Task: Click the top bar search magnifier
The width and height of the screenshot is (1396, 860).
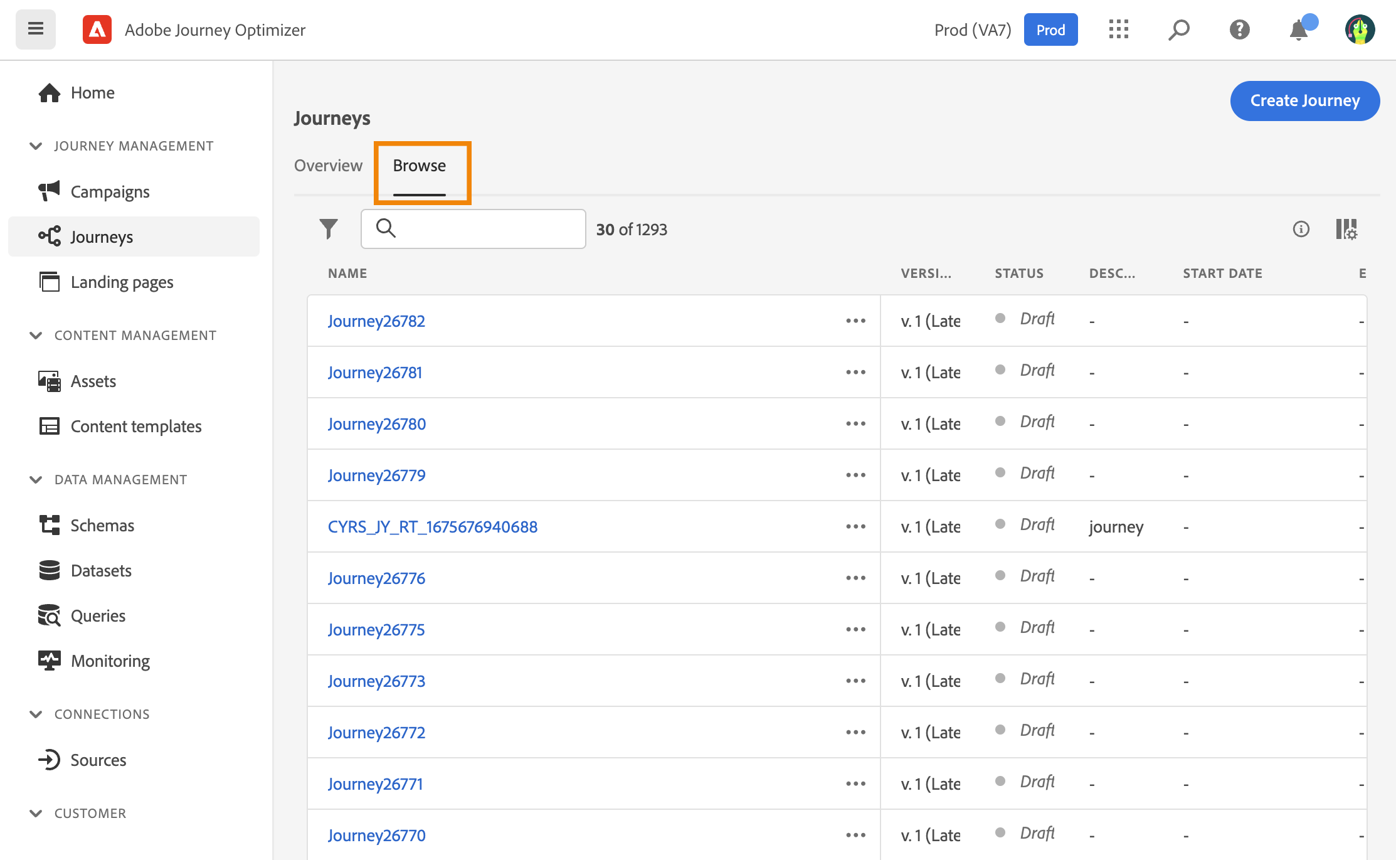Action: (x=1178, y=29)
